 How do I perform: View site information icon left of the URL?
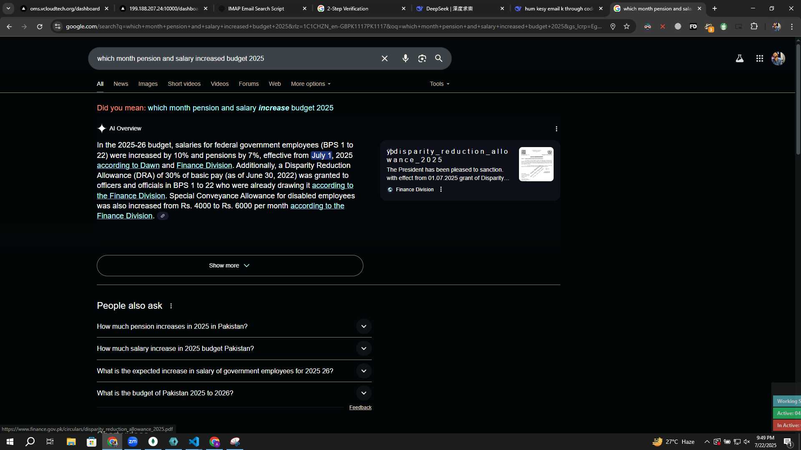tap(58, 26)
